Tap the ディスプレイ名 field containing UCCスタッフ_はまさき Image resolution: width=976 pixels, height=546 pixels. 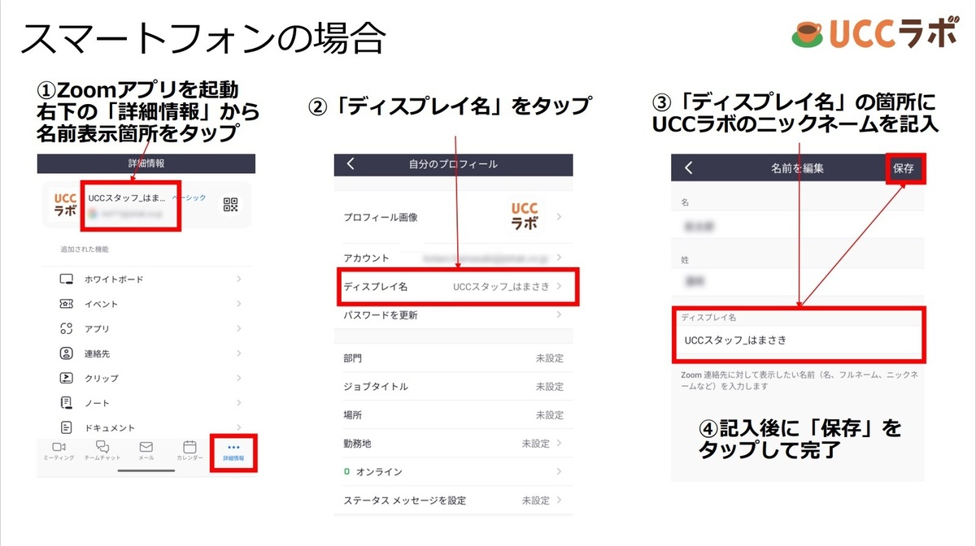pyautogui.click(x=797, y=340)
